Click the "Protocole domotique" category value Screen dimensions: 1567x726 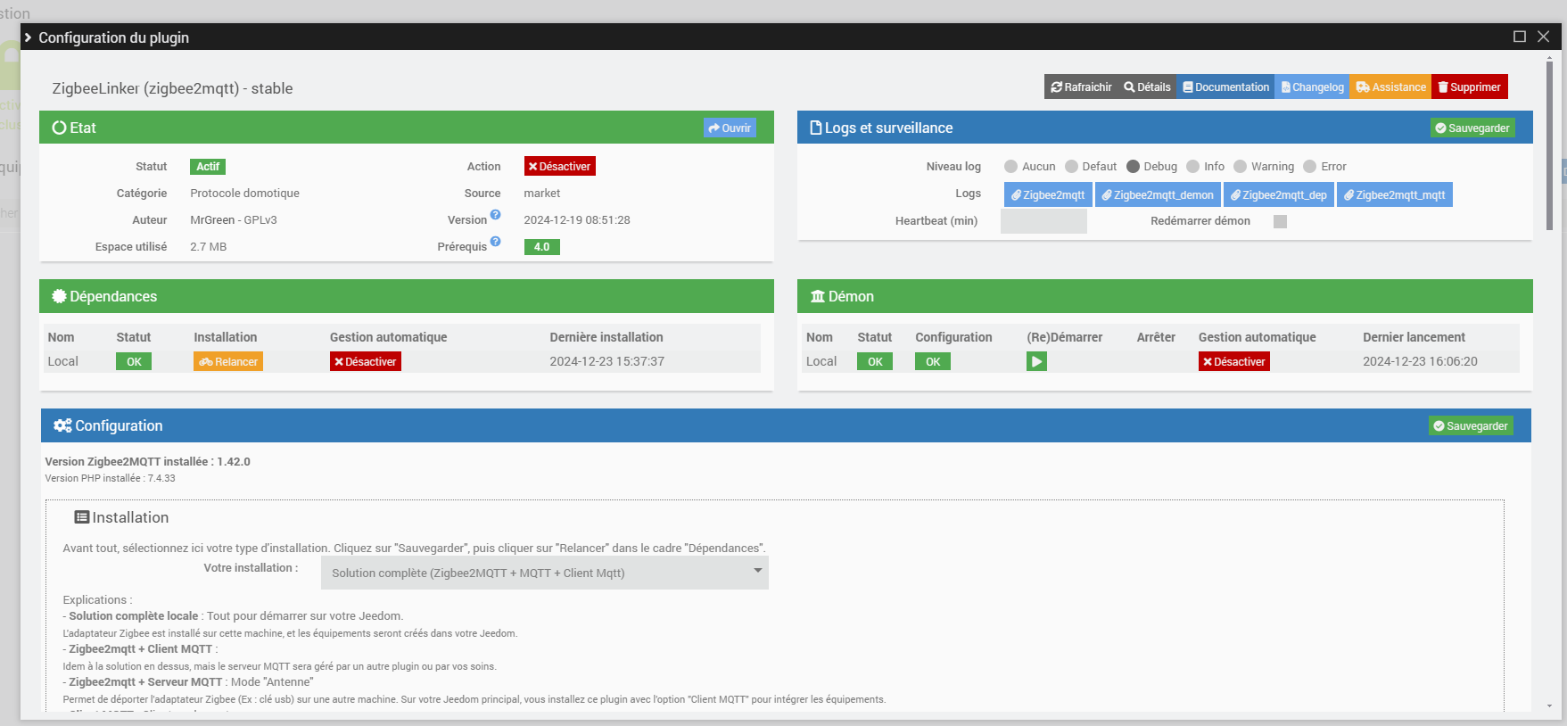[x=244, y=194]
